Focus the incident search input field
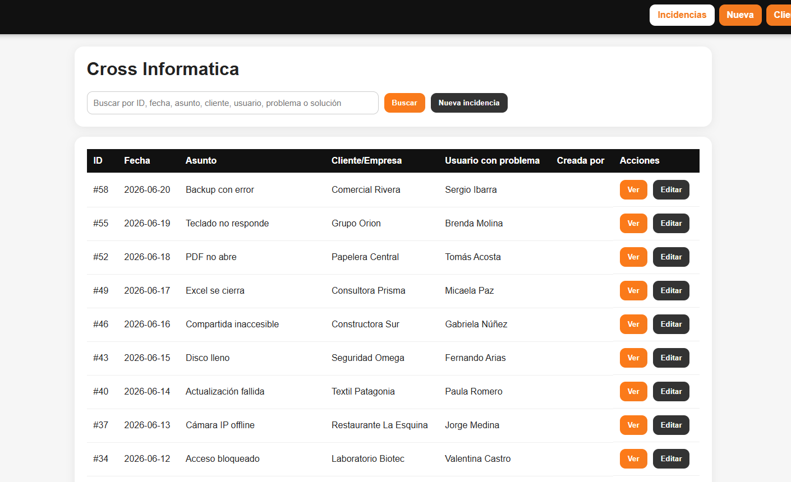Screen dimensions: 791x482 point(233,103)
